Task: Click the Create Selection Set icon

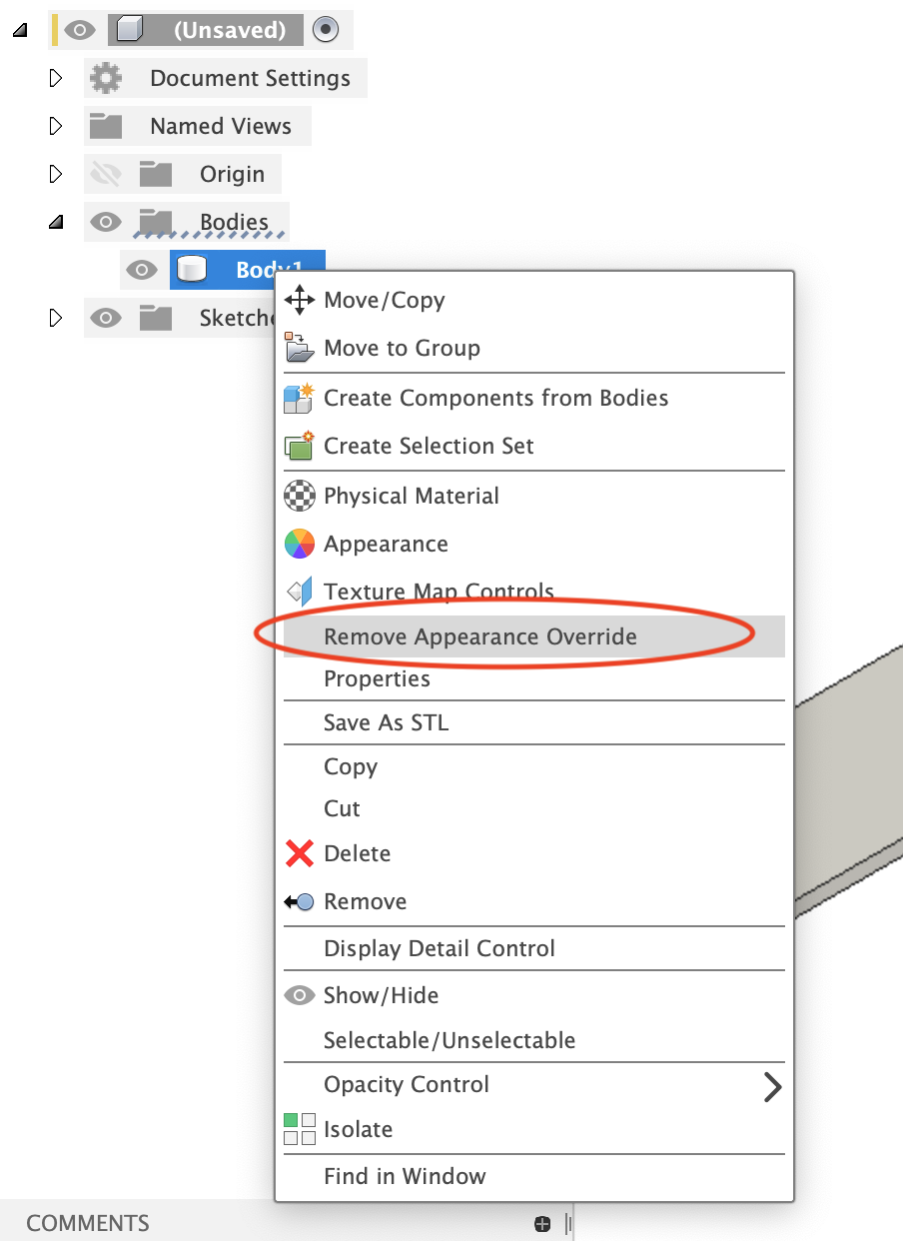Action: (299, 446)
